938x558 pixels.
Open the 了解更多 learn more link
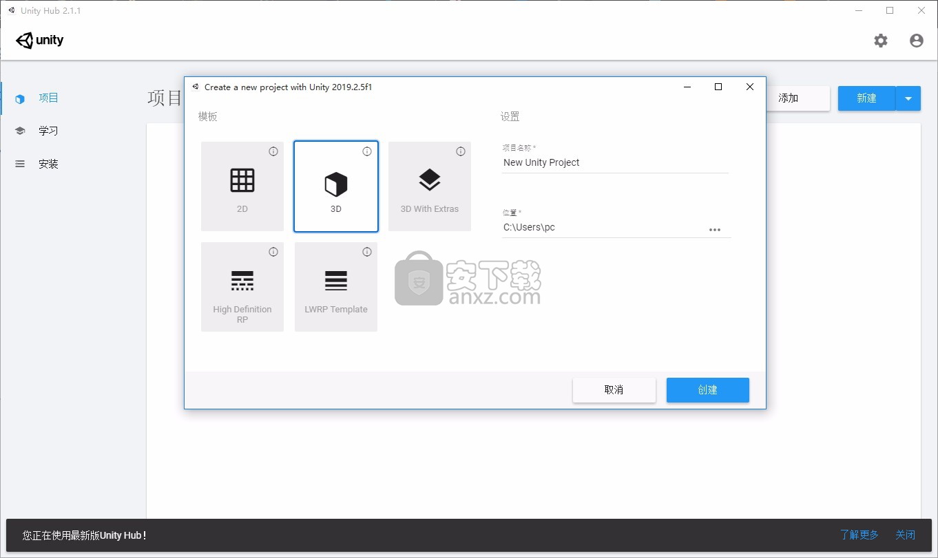[x=859, y=535]
